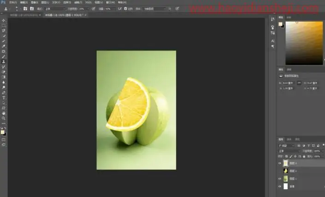Click the toolbox foreground color swatch
The width and height of the screenshot is (325, 197).
2,132
